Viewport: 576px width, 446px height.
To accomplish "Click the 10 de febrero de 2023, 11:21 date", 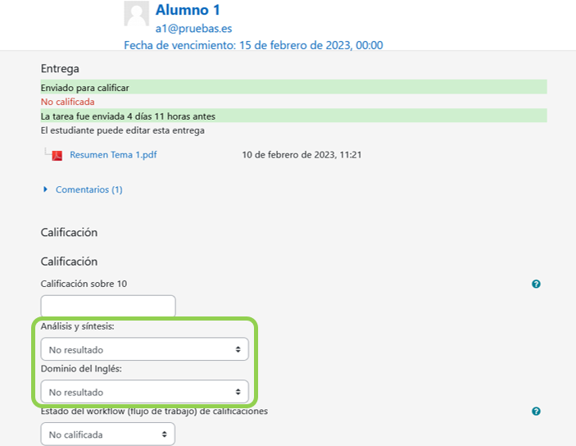I will 302,155.
